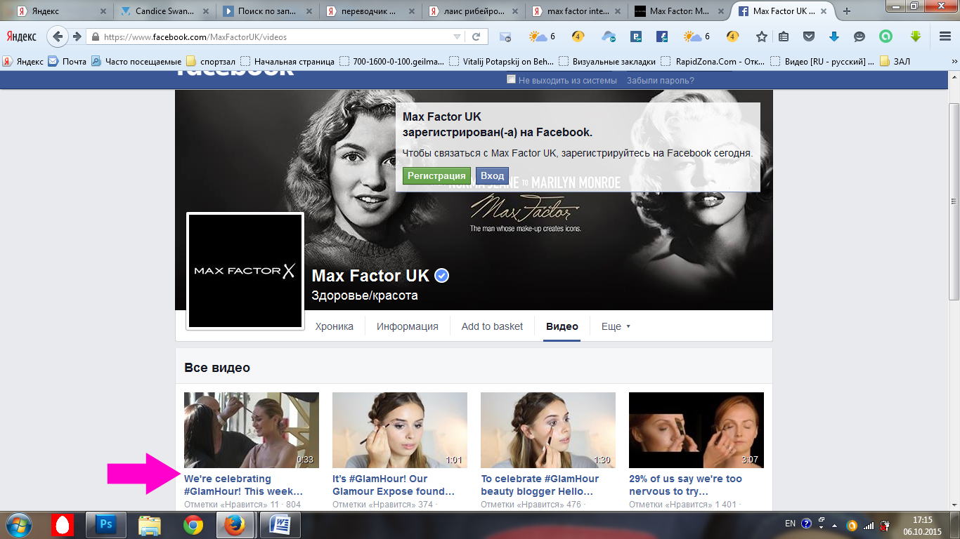Open the 'RapidZona.Com' bookmark
Image resolution: width=960 pixels, height=539 pixels.
(x=713, y=62)
